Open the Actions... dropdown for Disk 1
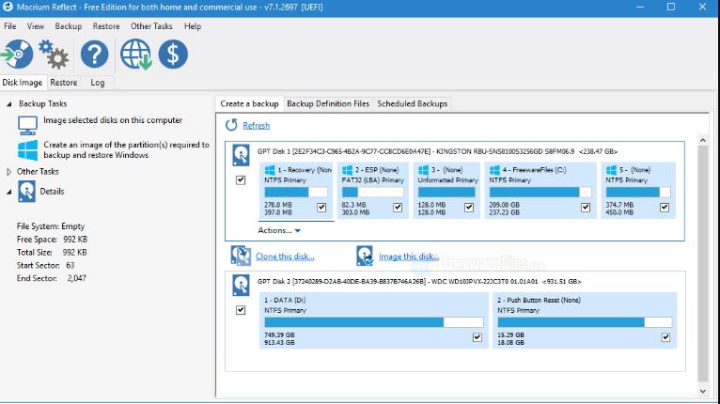 [279, 230]
